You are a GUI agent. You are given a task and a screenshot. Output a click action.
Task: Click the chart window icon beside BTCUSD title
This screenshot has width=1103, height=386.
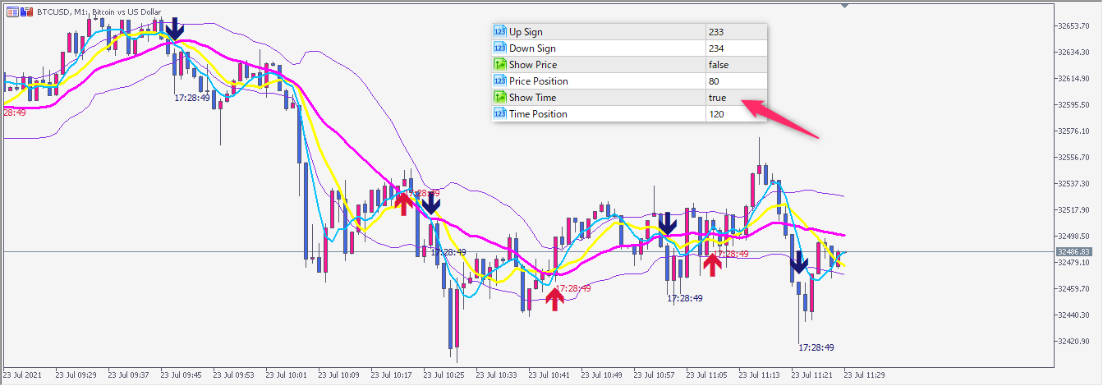pyautogui.click(x=12, y=11)
